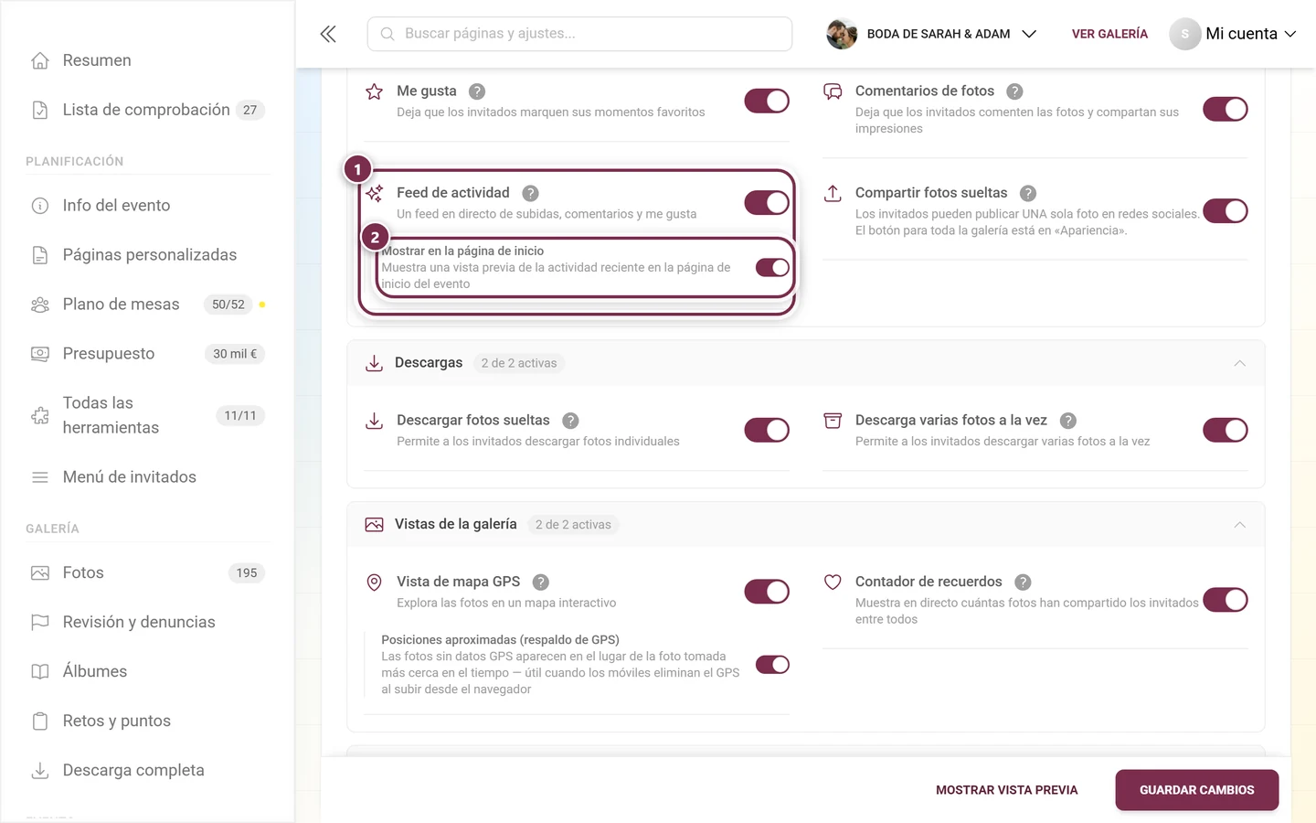Click the '30 mil €' budget badge
1316x823 pixels.
coord(235,354)
